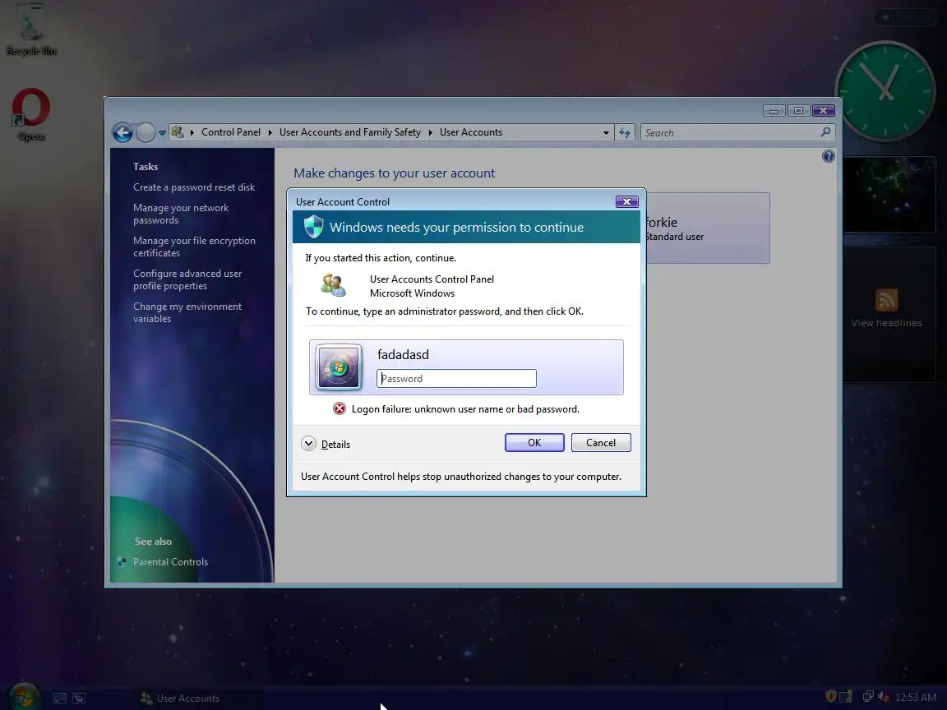
Task: Open the Recycle Bin desktop icon
Action: point(30,29)
